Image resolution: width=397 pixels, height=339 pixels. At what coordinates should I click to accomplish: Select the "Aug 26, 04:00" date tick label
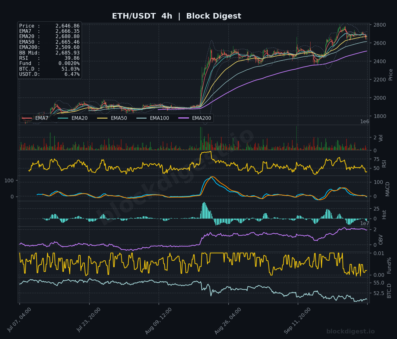[x=228, y=321]
